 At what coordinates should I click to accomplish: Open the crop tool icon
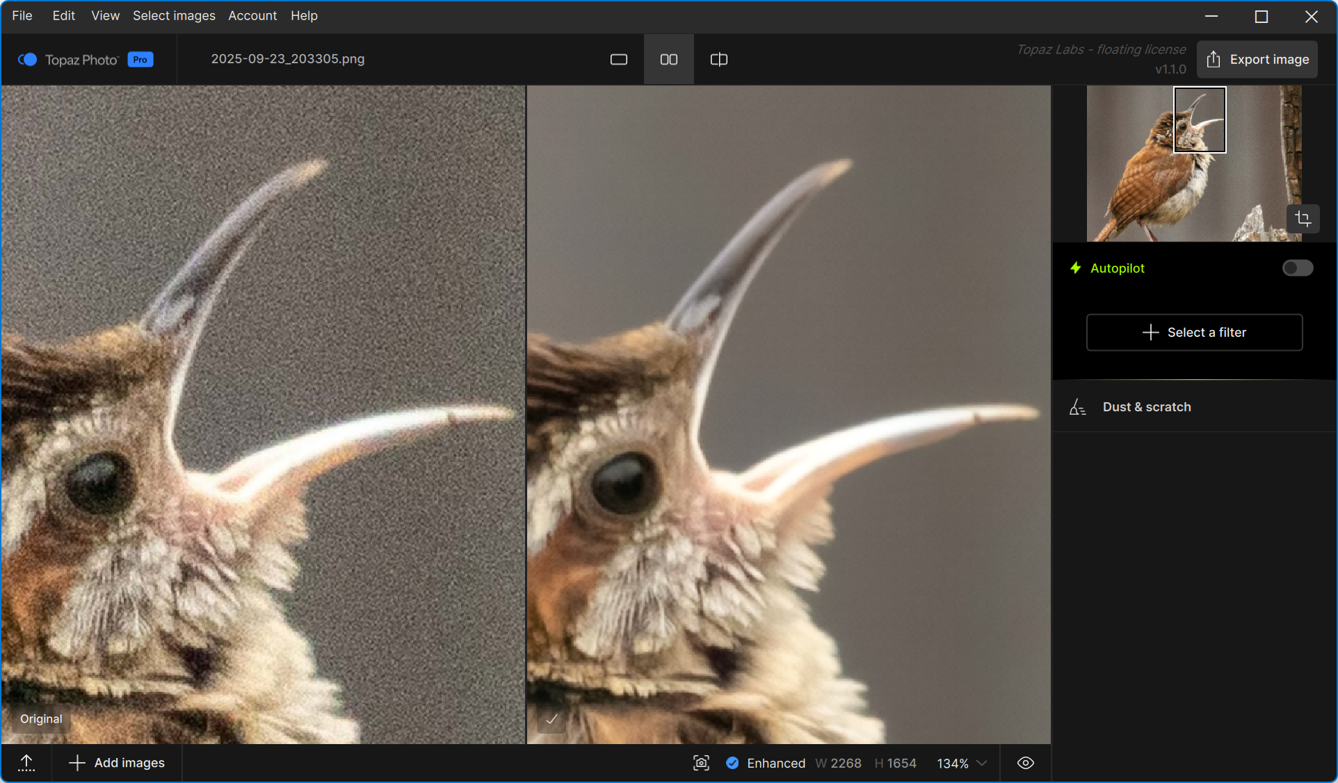click(1303, 220)
